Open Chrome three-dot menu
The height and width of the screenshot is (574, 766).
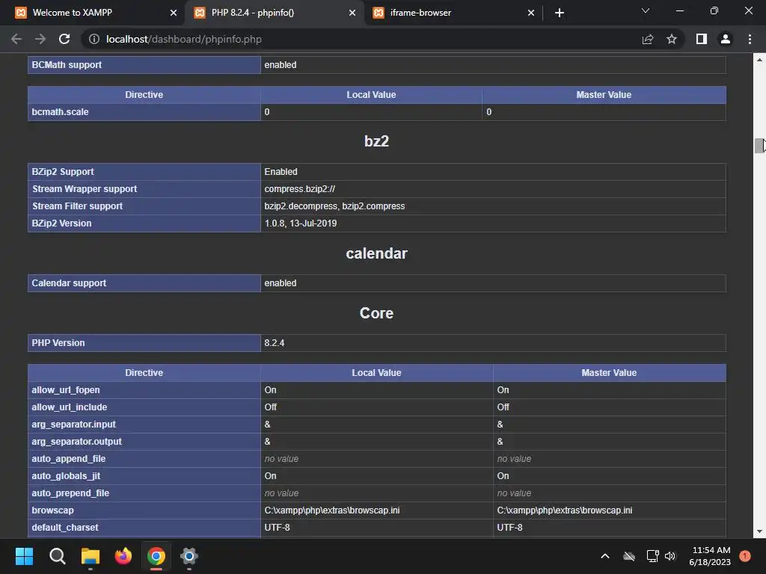click(750, 39)
